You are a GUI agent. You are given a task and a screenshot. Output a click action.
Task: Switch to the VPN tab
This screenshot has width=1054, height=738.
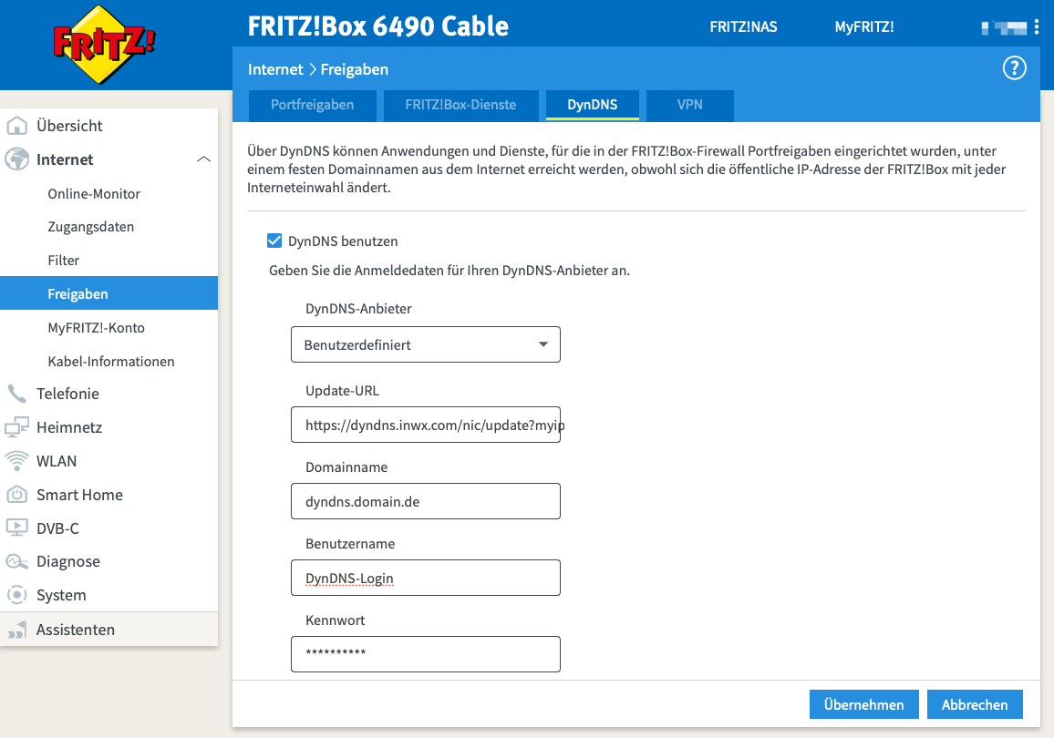click(x=689, y=105)
